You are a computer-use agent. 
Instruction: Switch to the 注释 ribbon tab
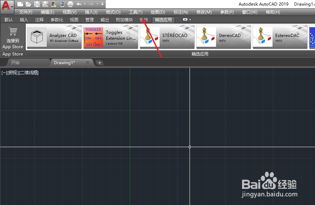coord(39,20)
